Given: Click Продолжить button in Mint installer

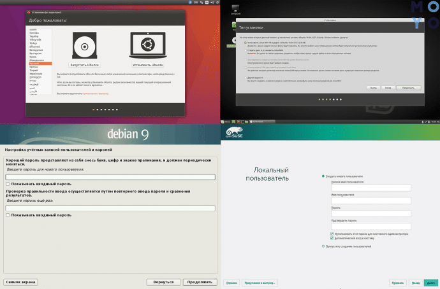Looking at the screenshot, I should click(x=409, y=88).
